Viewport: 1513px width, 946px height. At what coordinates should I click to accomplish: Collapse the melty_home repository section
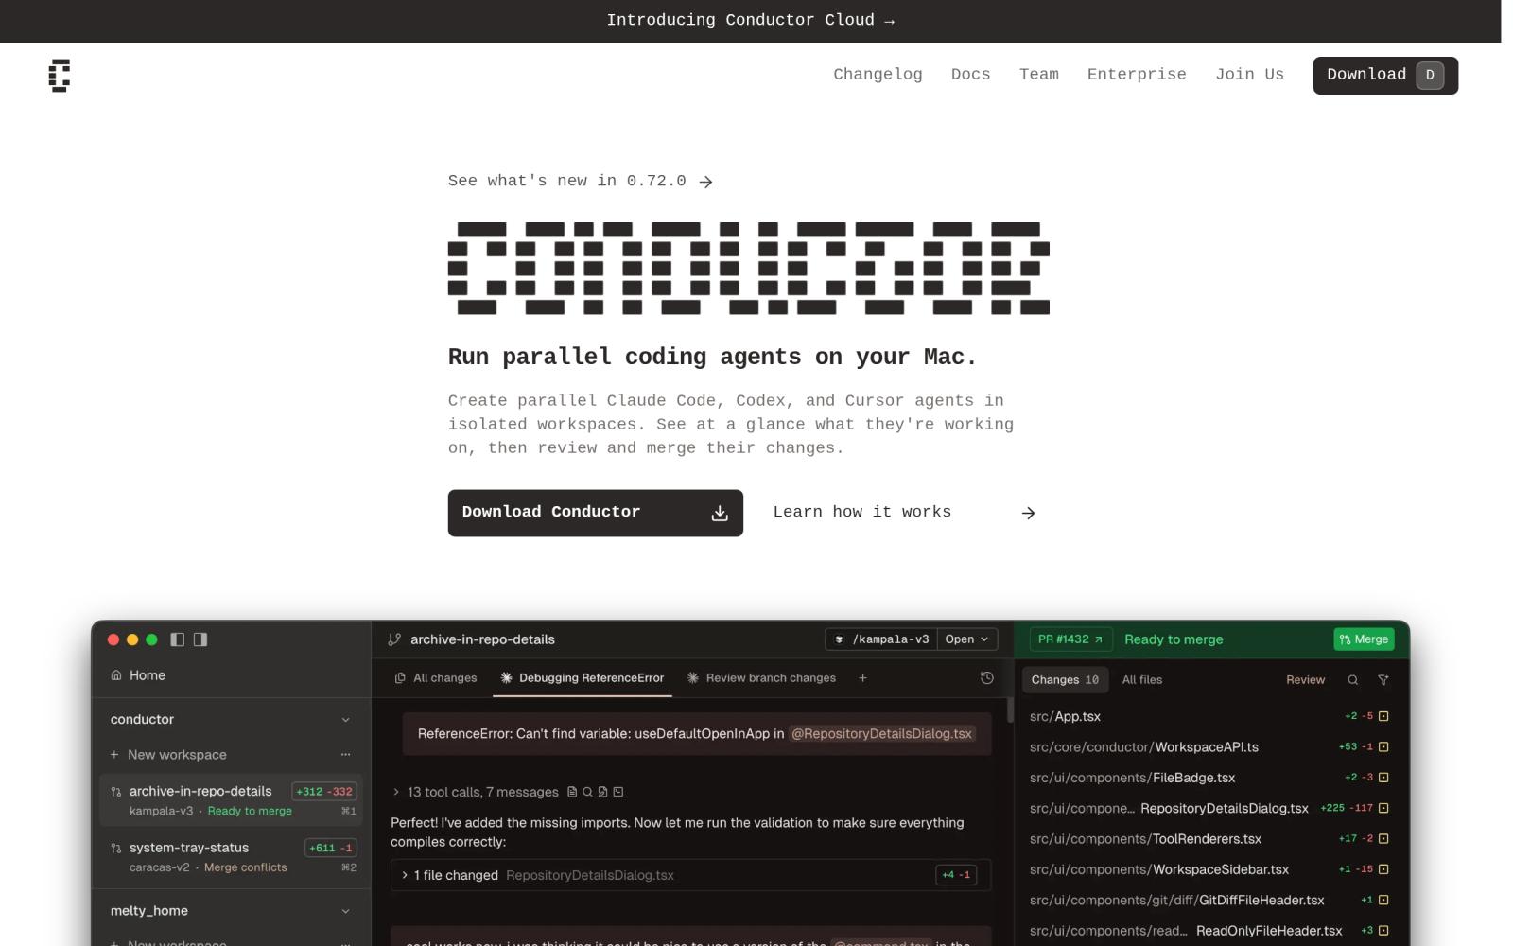(x=345, y=911)
